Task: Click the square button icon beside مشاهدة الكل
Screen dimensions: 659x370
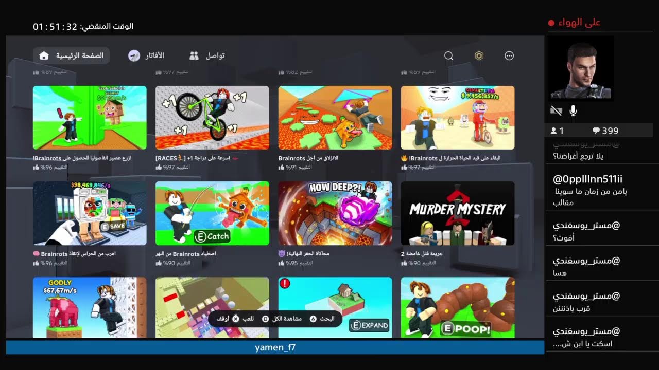Action: (x=265, y=319)
